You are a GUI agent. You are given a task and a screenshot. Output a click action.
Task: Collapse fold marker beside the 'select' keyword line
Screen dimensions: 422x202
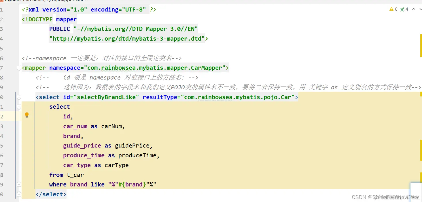pos(19,107)
